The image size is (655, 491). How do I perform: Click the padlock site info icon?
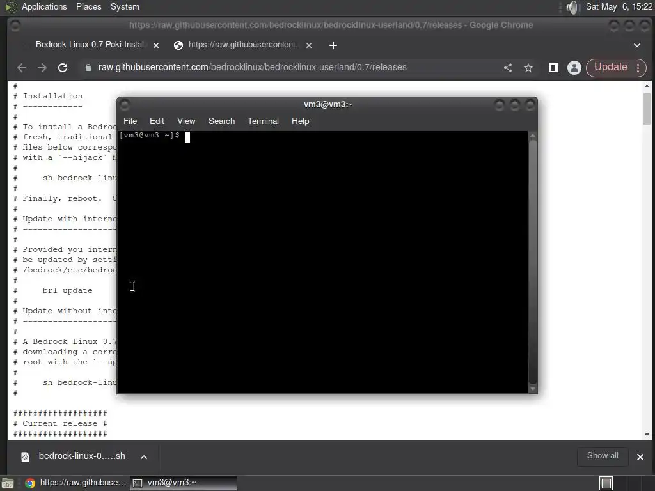click(x=88, y=68)
